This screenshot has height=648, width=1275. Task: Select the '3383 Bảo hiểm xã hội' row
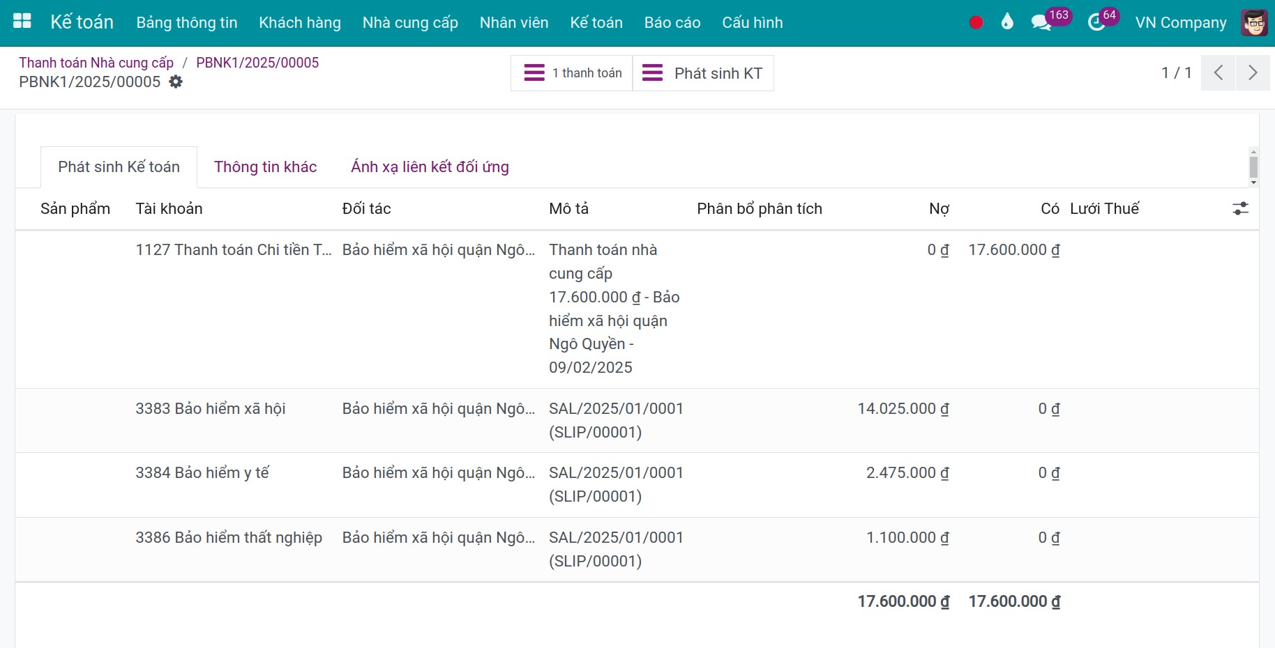pyautogui.click(x=637, y=421)
